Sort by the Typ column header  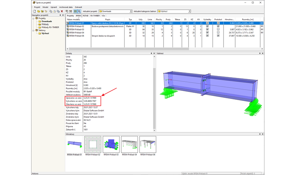(x=130, y=19)
